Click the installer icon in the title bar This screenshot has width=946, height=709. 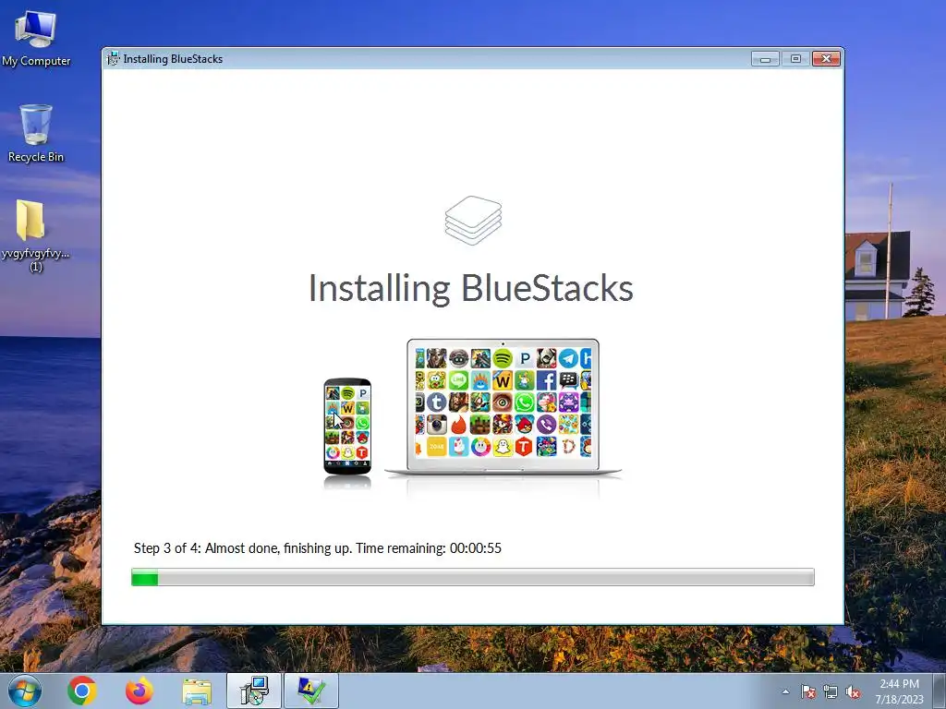tap(113, 58)
